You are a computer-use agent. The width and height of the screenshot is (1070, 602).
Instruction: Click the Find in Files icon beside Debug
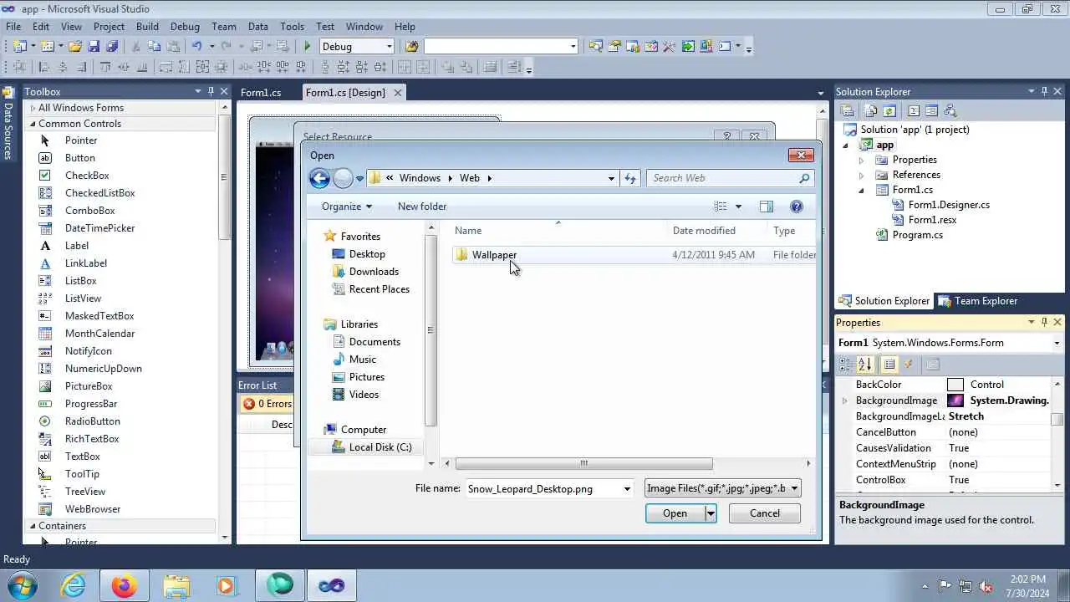(x=411, y=47)
